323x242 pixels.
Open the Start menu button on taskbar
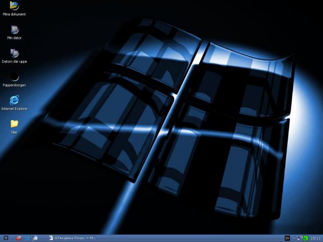[5, 238]
